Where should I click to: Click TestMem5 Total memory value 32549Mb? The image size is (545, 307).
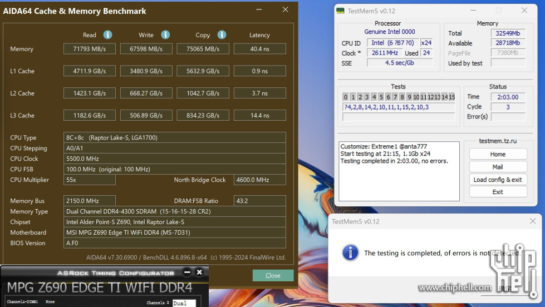click(508, 33)
